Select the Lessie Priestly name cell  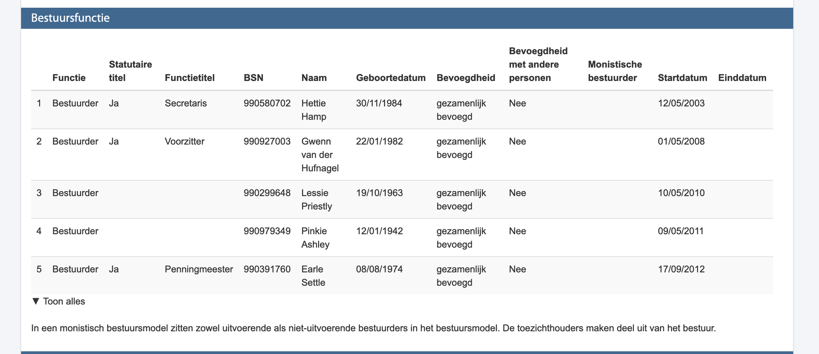(317, 199)
